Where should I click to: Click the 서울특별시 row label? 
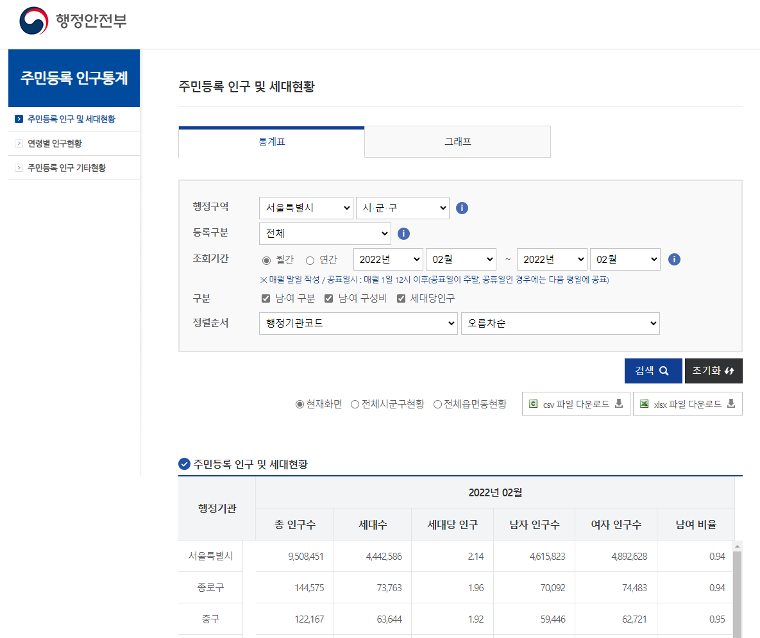pos(210,556)
